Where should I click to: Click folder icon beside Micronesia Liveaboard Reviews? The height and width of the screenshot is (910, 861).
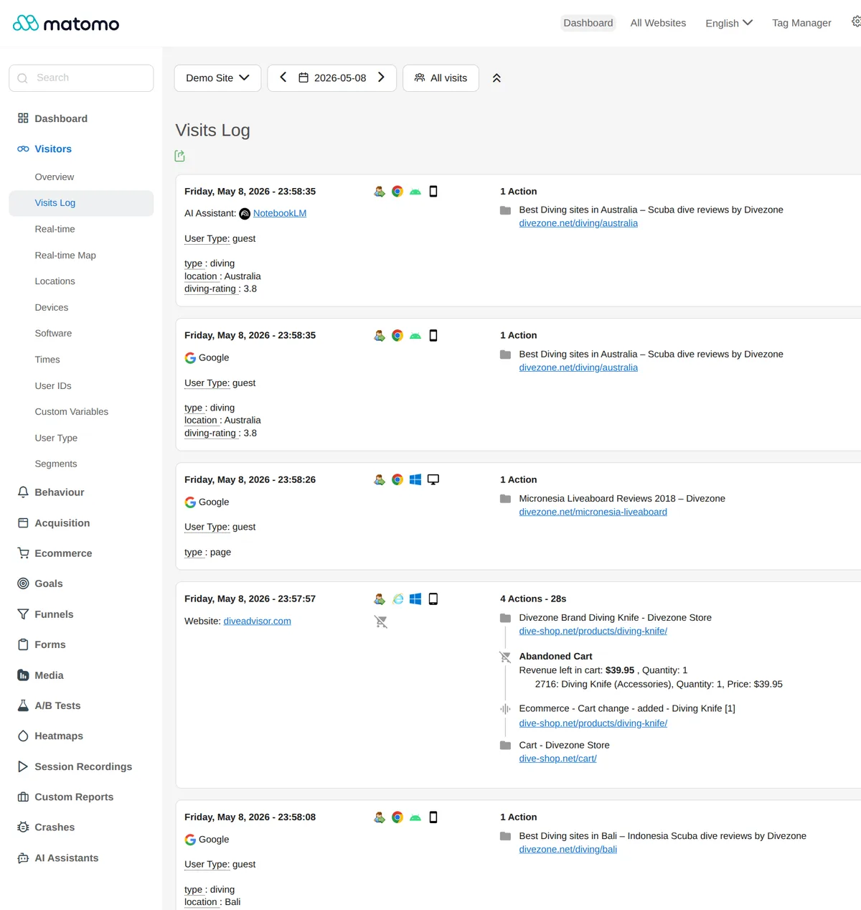click(505, 498)
